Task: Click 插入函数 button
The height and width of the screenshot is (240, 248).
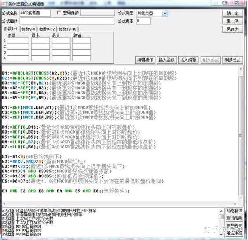Action: click(167, 60)
